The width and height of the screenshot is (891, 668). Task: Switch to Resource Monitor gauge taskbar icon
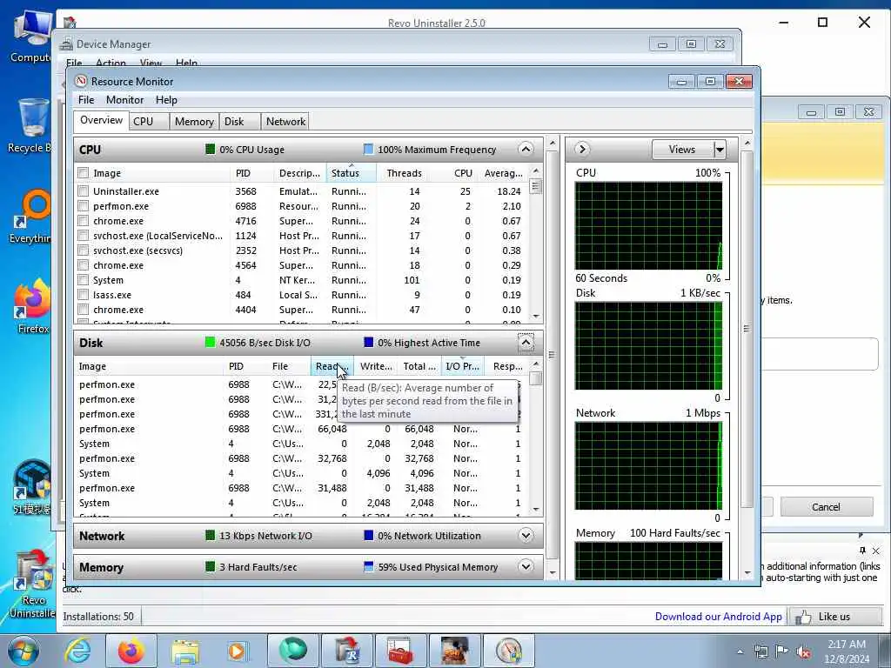click(x=508, y=651)
